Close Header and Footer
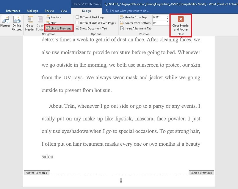Screen dimensions: 238x189 point(181,24)
